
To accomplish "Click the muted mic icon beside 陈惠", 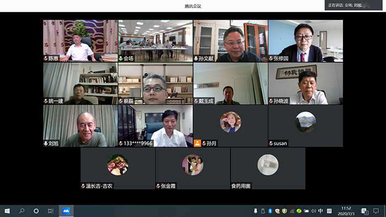I will [x=46, y=58].
